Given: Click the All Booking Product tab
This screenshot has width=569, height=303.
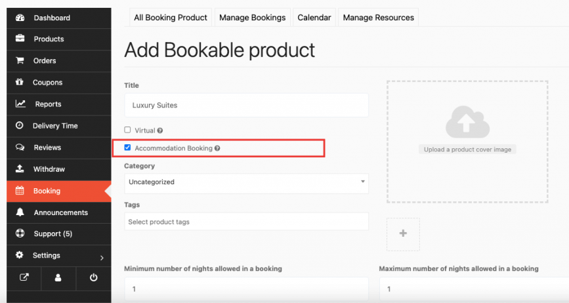Looking at the screenshot, I should [x=170, y=18].
